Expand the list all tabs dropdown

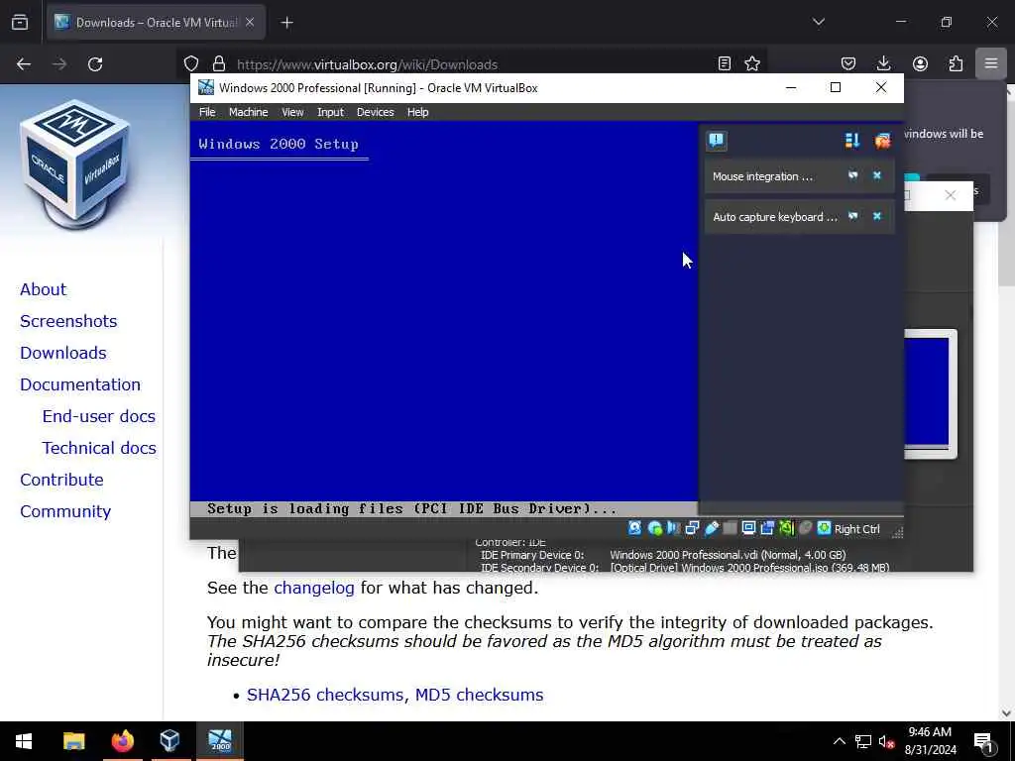click(x=818, y=22)
